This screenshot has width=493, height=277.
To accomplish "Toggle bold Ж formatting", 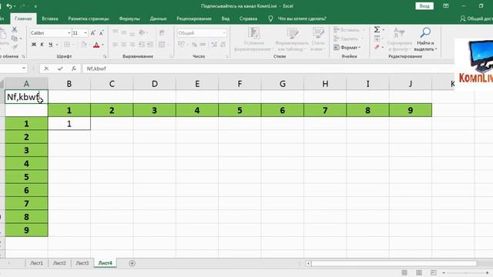I will point(34,45).
